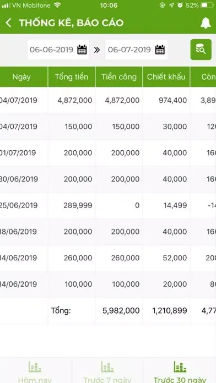216x383 pixels.
Task: Tap the Hôm nay chart icon
Action: [35, 367]
